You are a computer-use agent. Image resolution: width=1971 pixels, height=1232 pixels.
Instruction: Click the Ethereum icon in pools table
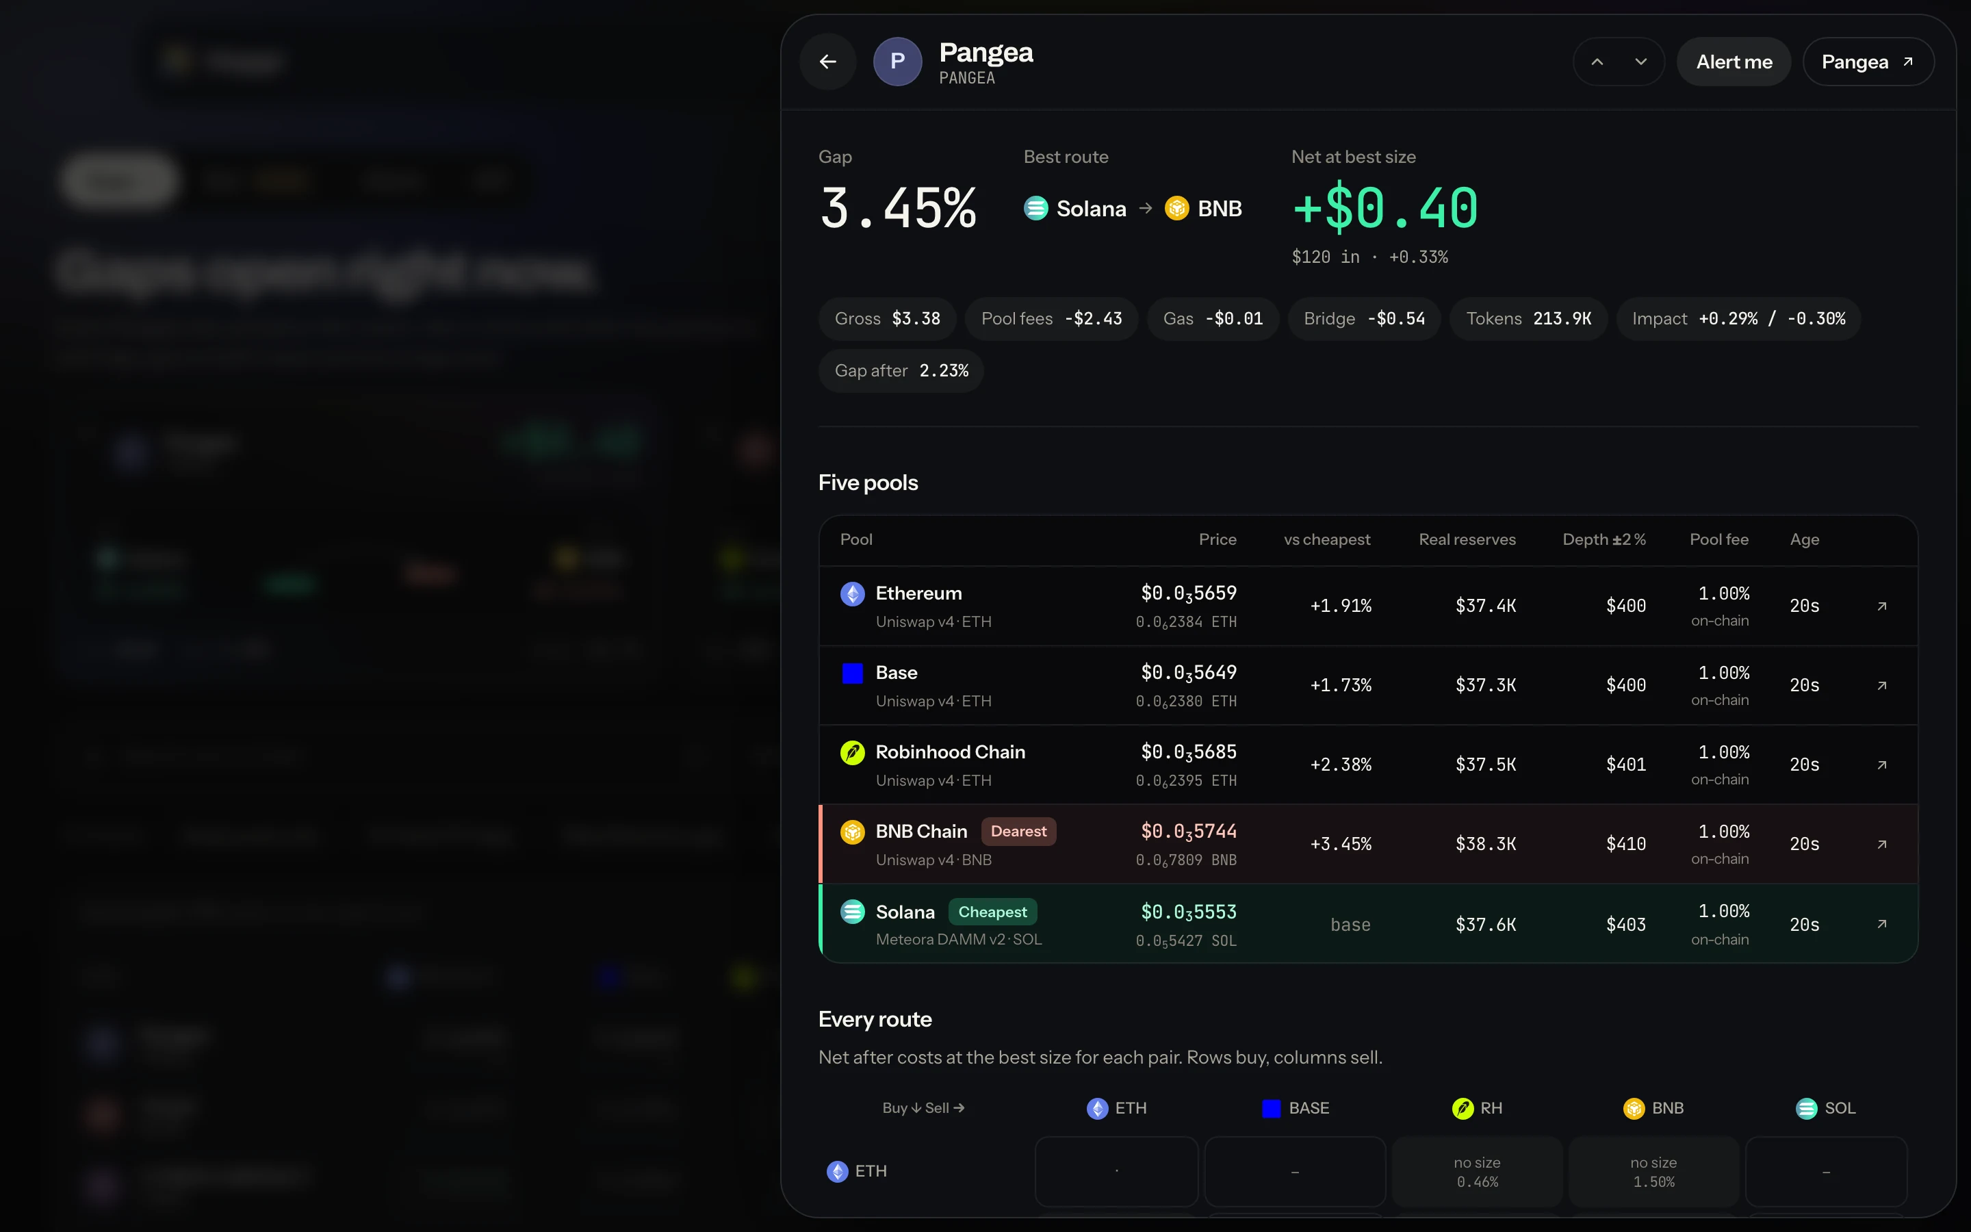point(852,594)
